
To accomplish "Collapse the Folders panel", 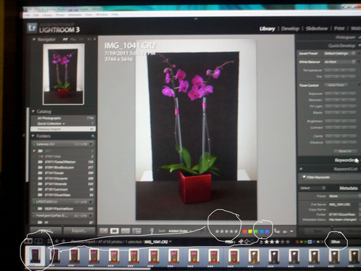I will 33,135.
